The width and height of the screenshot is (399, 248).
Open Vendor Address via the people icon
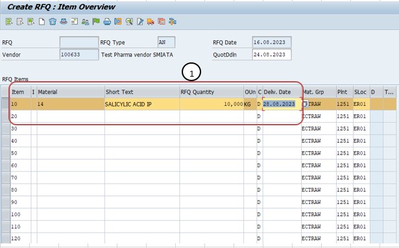pyautogui.click(x=85, y=21)
